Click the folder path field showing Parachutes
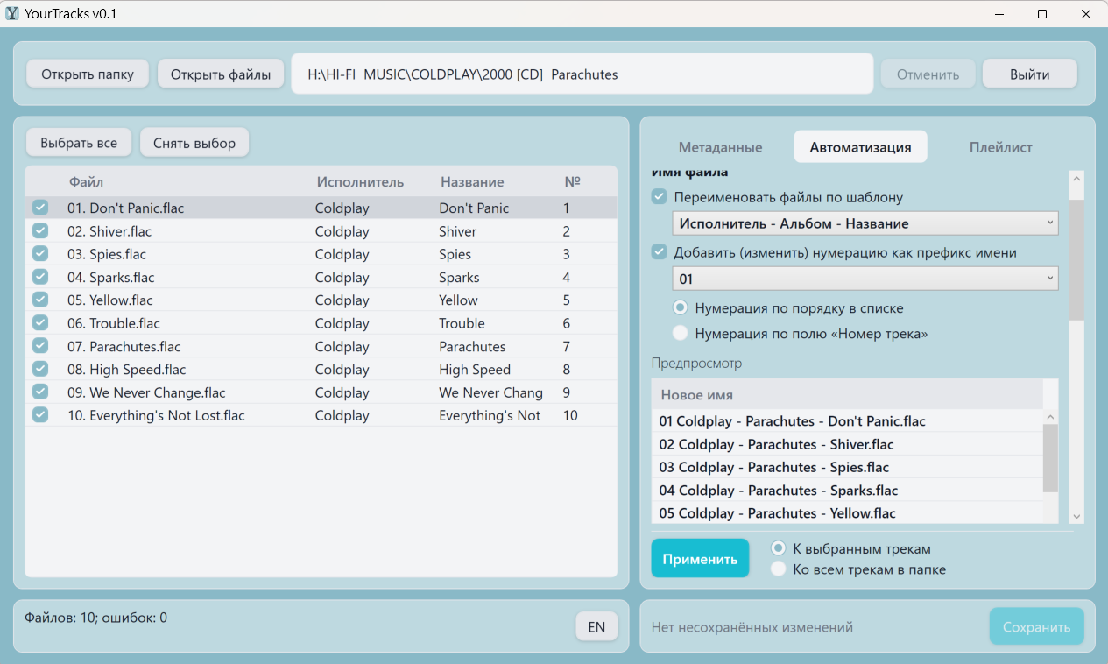Viewport: 1108px width, 664px height. click(x=582, y=74)
